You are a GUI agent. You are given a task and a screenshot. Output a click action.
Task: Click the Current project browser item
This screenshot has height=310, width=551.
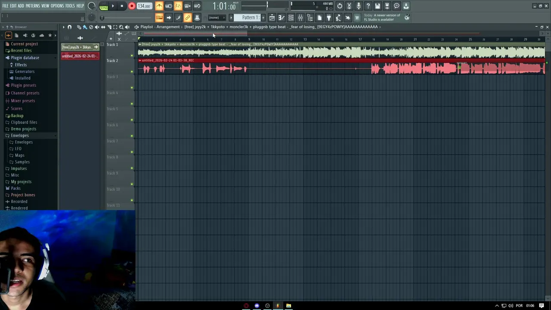[x=24, y=44]
